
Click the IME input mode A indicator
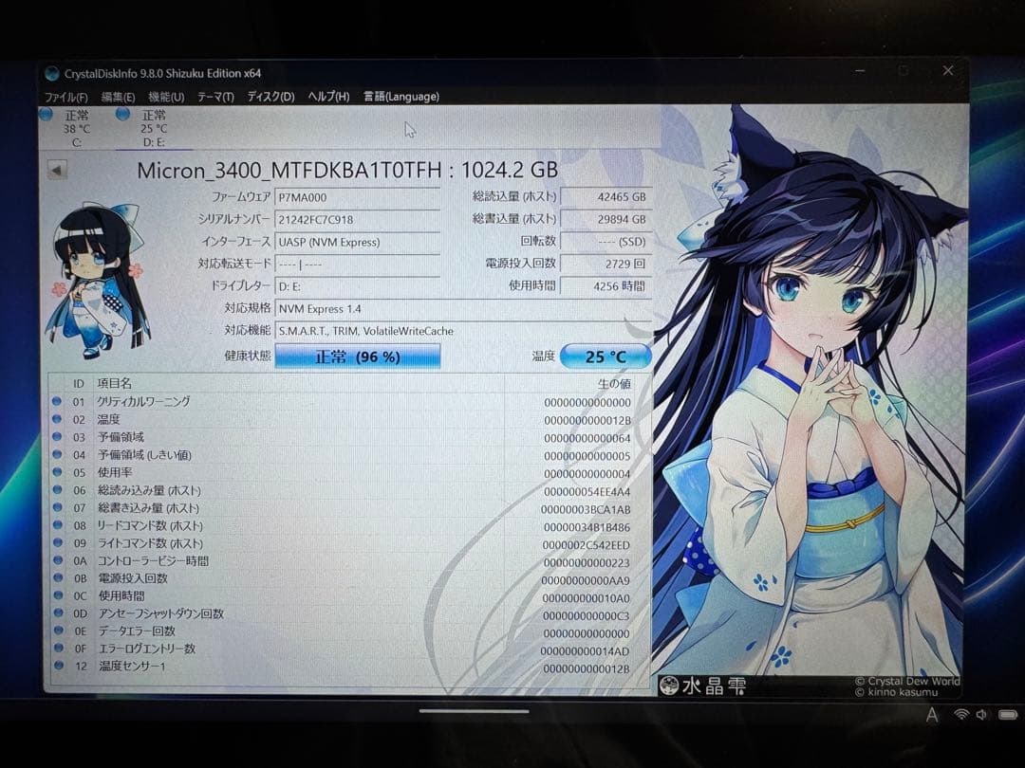[x=932, y=715]
